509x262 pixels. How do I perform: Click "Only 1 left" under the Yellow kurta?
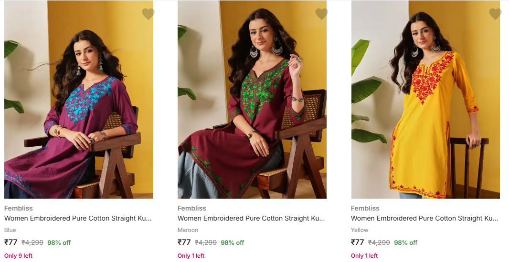[x=364, y=256]
